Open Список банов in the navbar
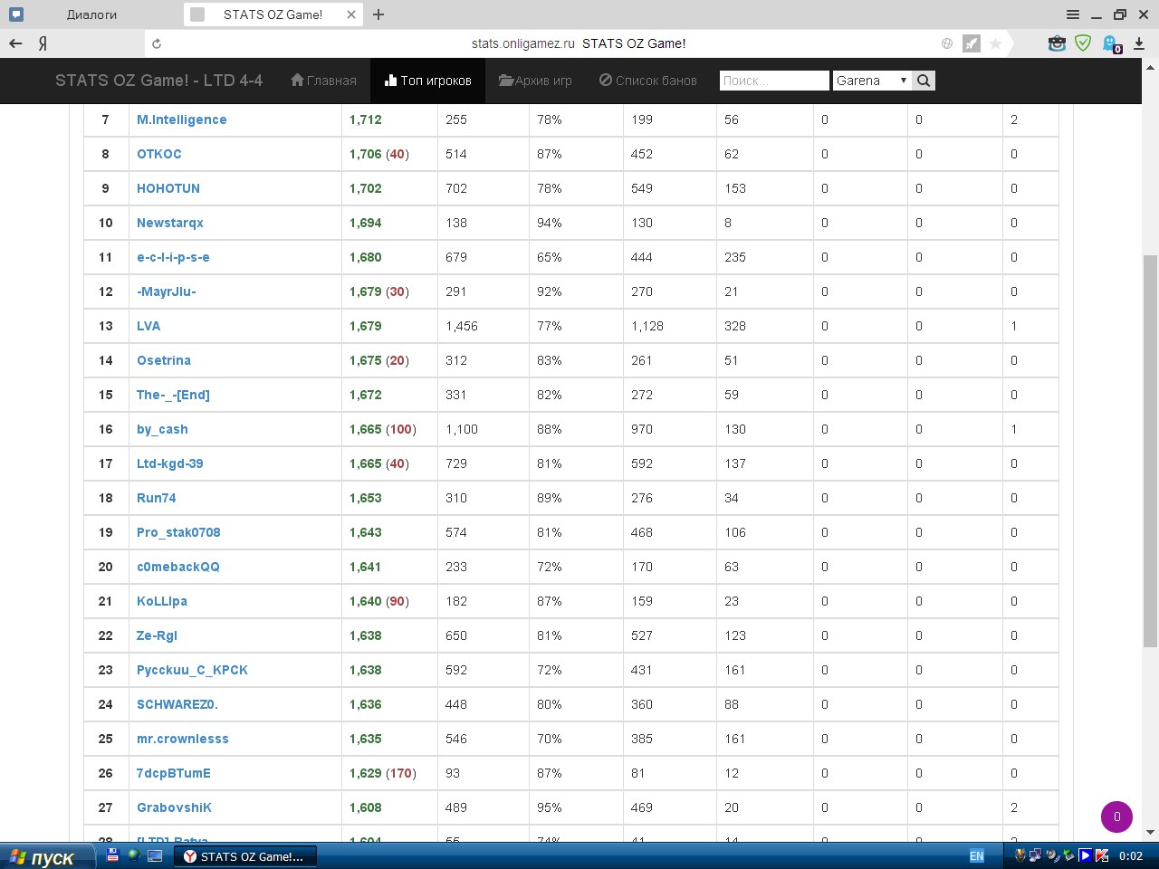1159x869 pixels. (x=648, y=81)
